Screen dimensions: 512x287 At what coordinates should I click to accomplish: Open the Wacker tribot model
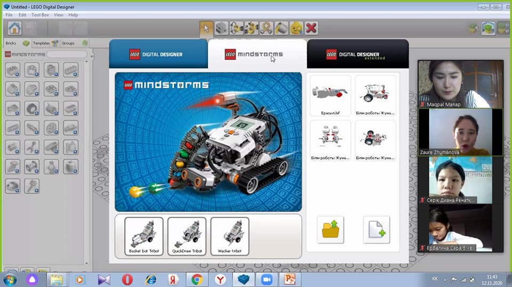(x=229, y=236)
